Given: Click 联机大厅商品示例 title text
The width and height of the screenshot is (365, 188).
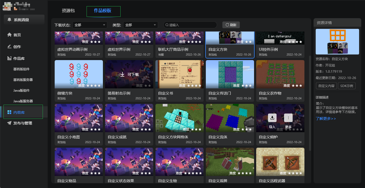Looking at the screenshot, I should [x=173, y=49].
